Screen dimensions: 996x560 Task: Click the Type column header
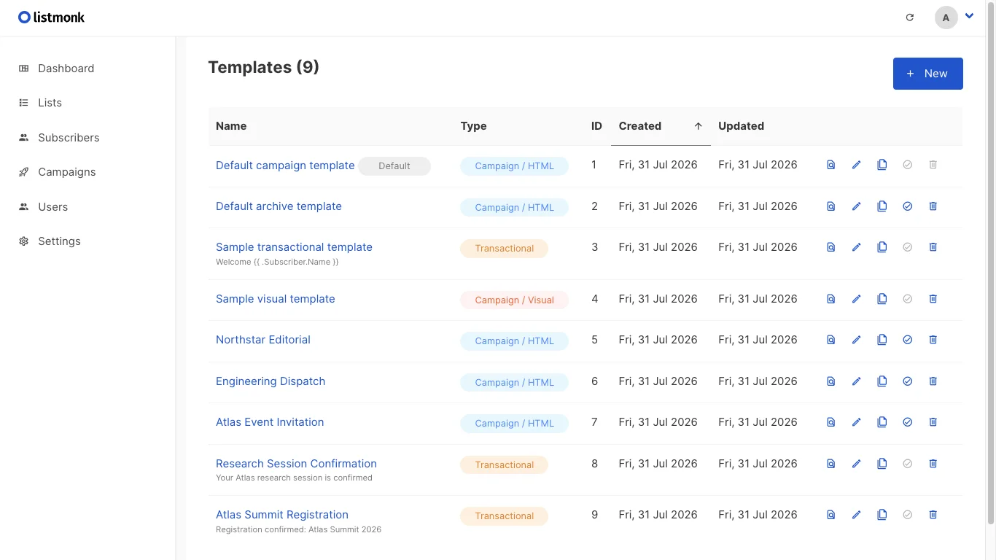coord(473,126)
